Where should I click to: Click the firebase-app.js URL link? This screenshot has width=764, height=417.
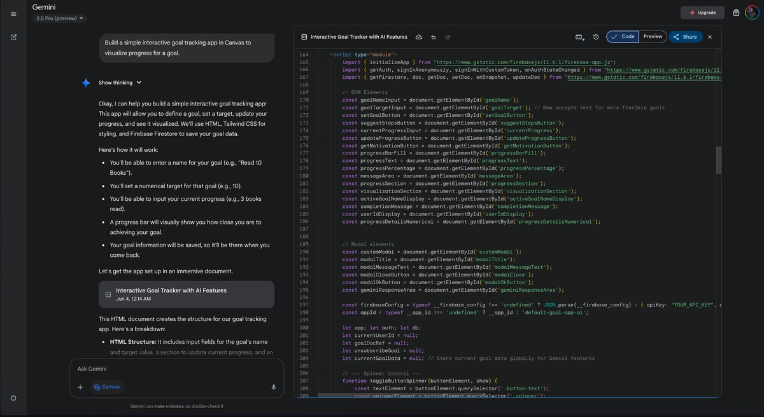click(x=523, y=62)
